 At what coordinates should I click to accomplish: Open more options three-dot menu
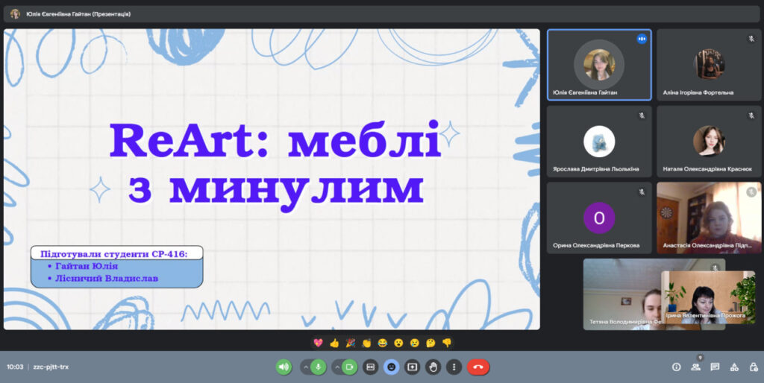point(454,367)
